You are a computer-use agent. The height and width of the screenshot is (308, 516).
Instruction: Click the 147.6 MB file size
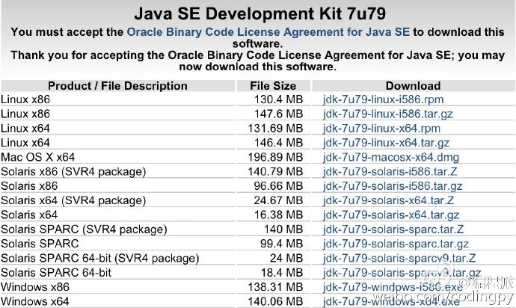pos(278,114)
